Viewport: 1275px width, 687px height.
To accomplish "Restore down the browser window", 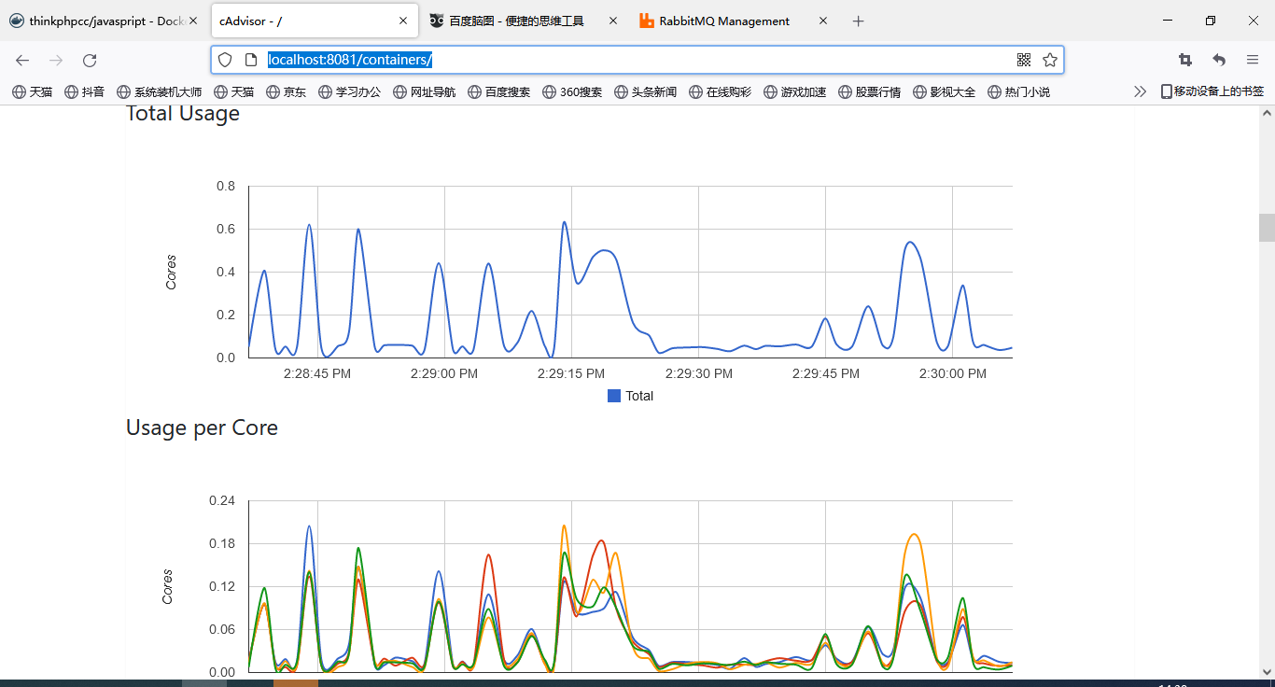I will pos(1211,21).
